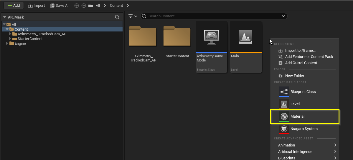Screen dimensions: 353x160
Task: Click the search icon in AR_Mask panel
Action: pos(117,17)
